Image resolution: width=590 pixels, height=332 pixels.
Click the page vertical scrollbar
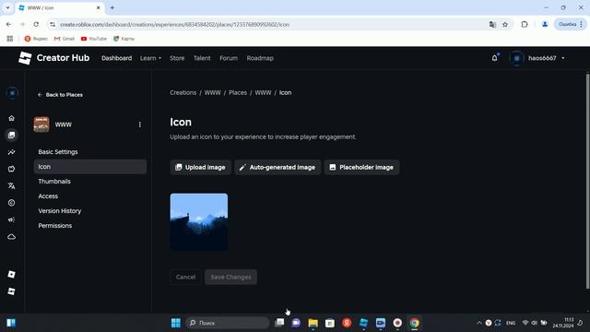pyautogui.click(x=587, y=181)
